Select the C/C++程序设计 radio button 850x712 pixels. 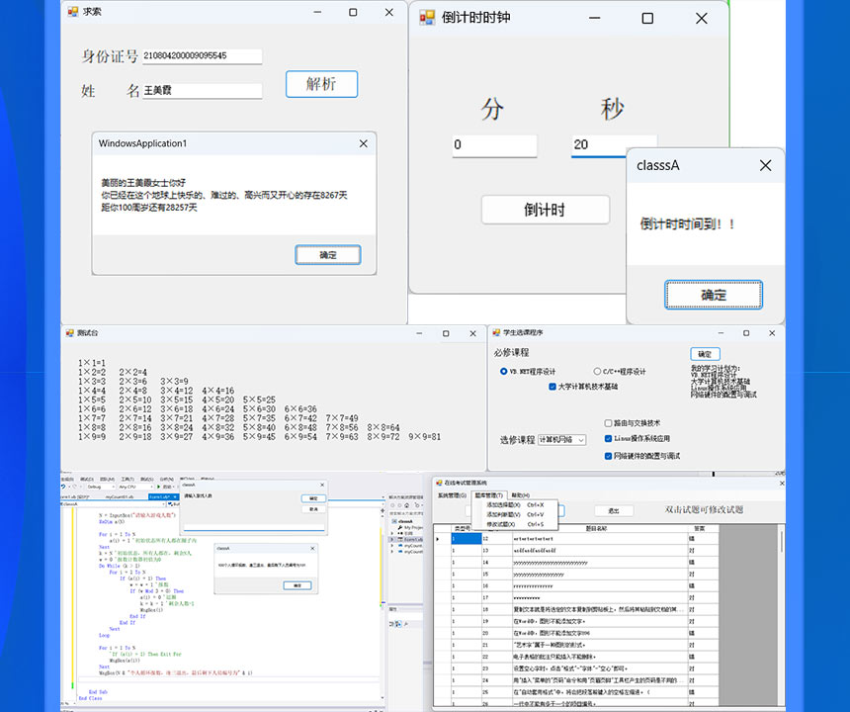(x=597, y=372)
